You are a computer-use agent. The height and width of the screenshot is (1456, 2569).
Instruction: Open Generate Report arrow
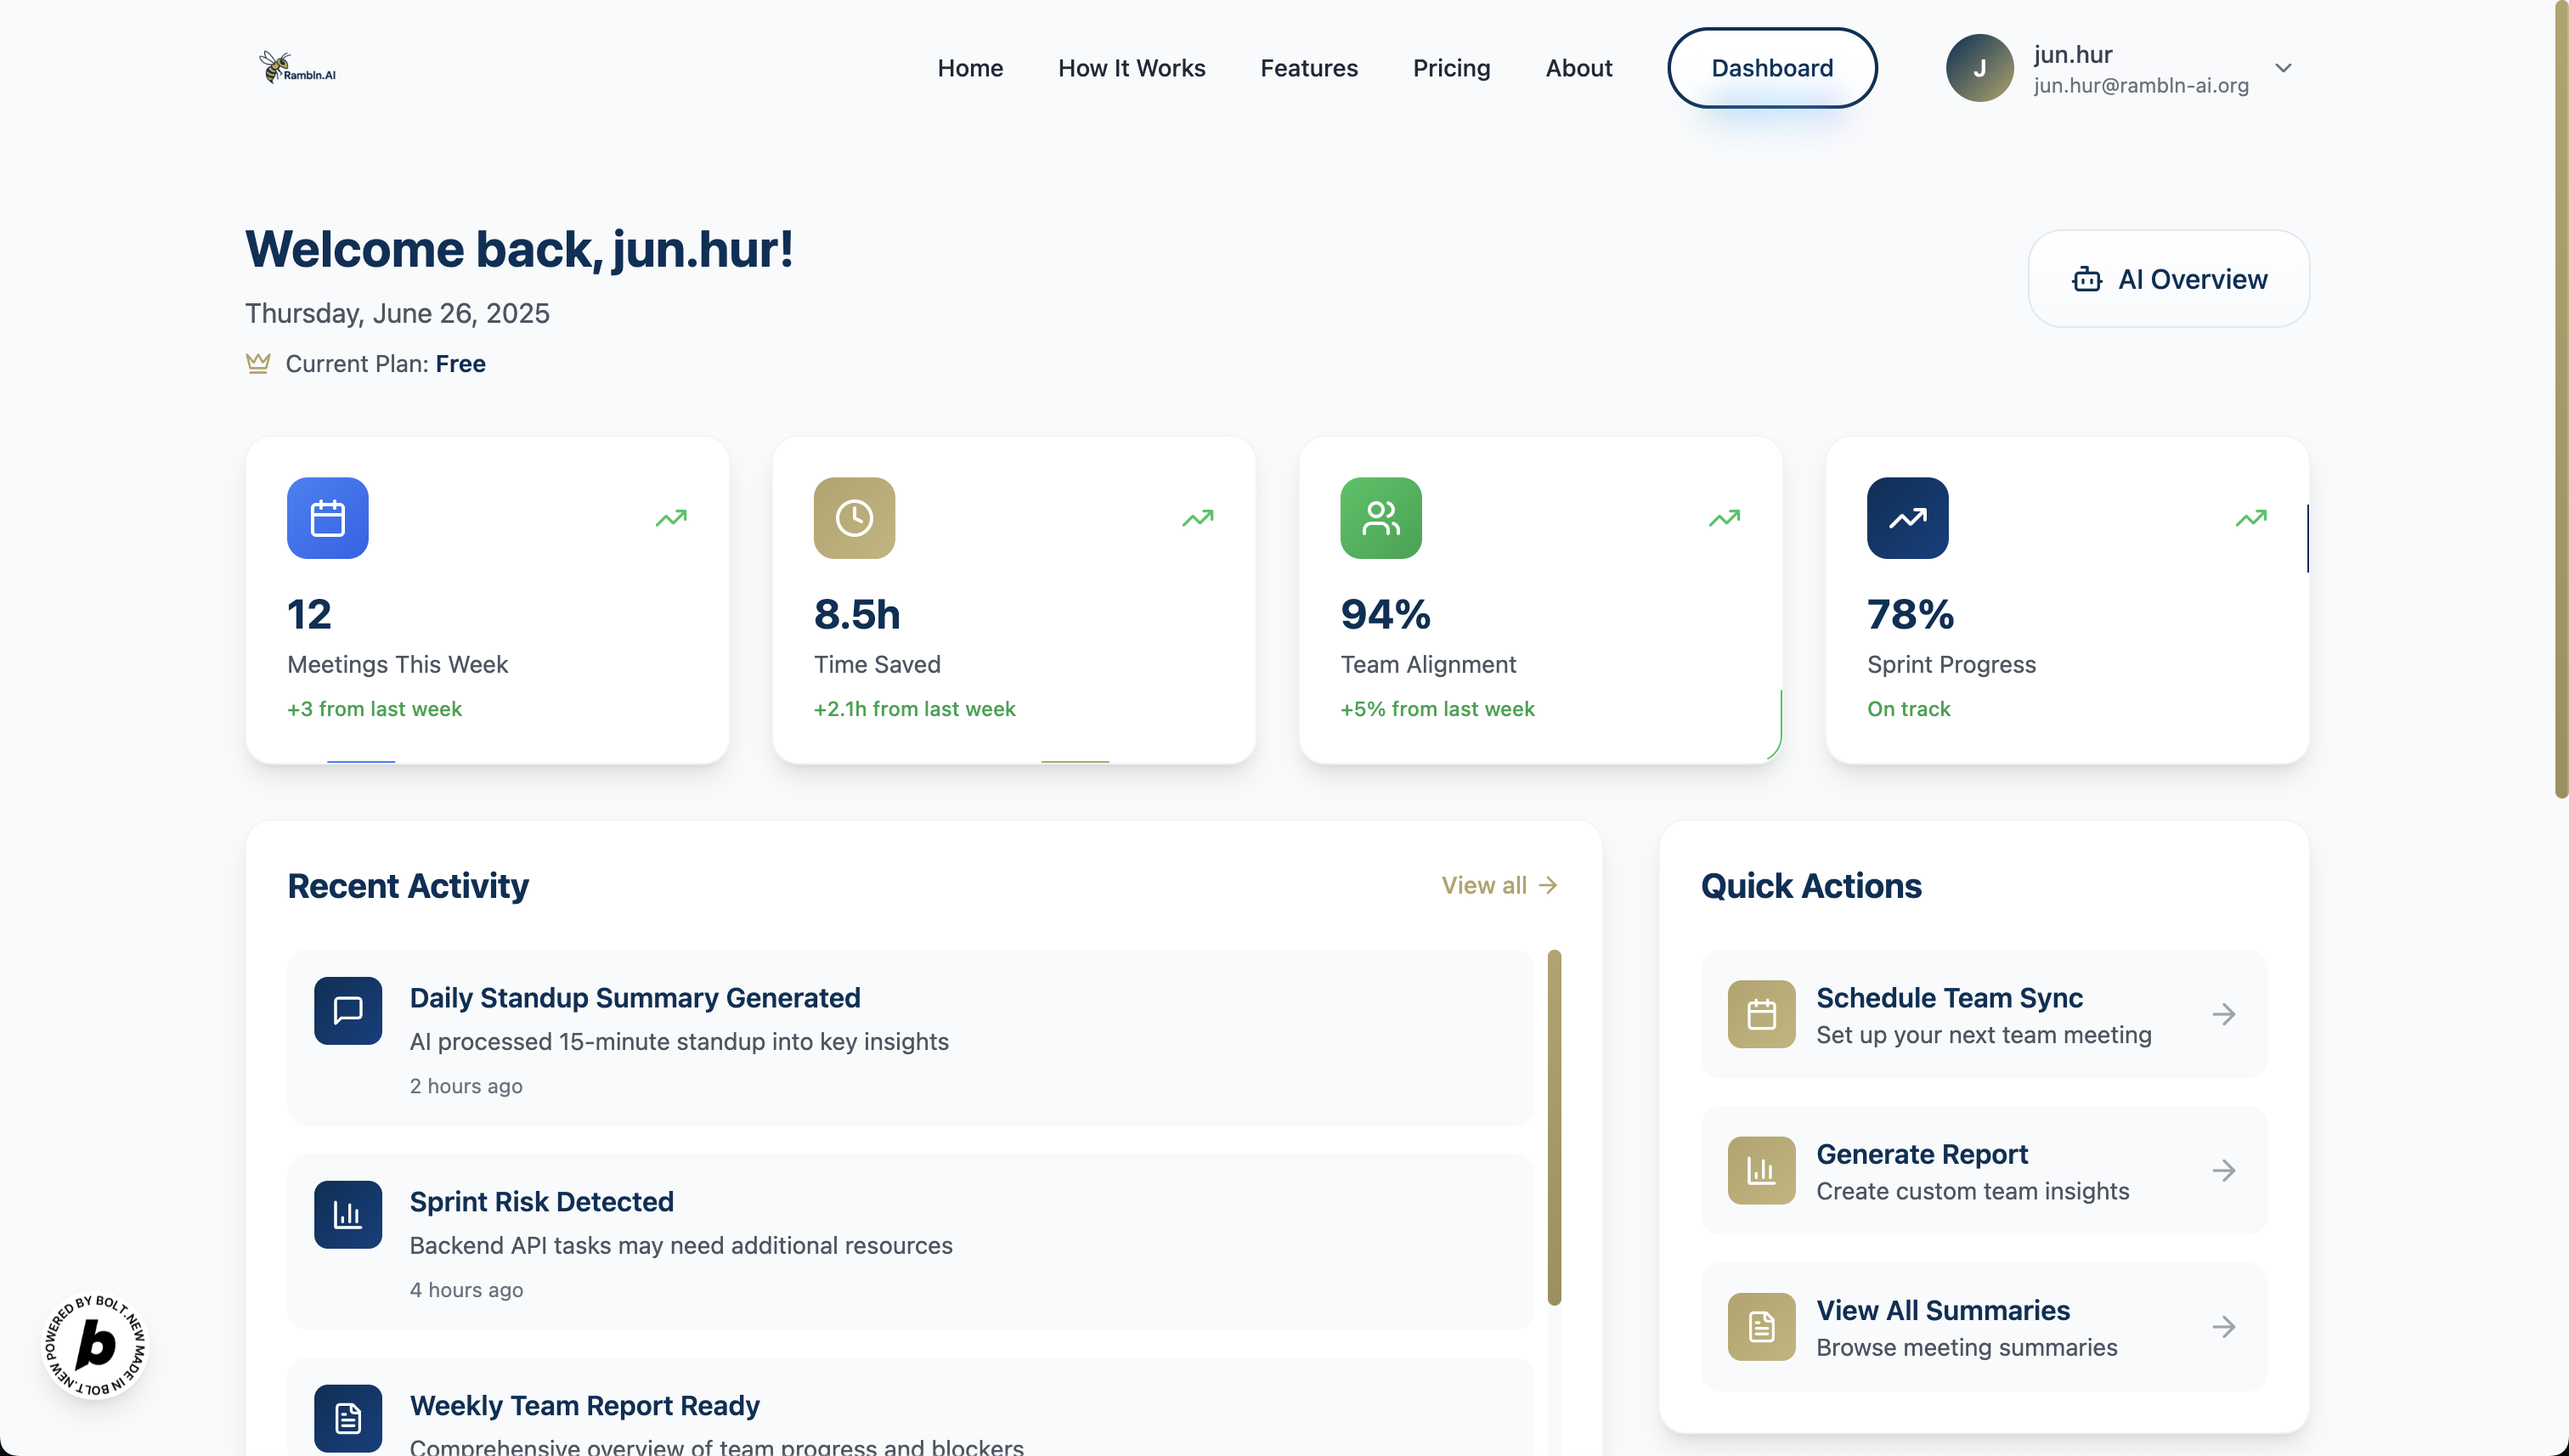click(x=2223, y=1170)
